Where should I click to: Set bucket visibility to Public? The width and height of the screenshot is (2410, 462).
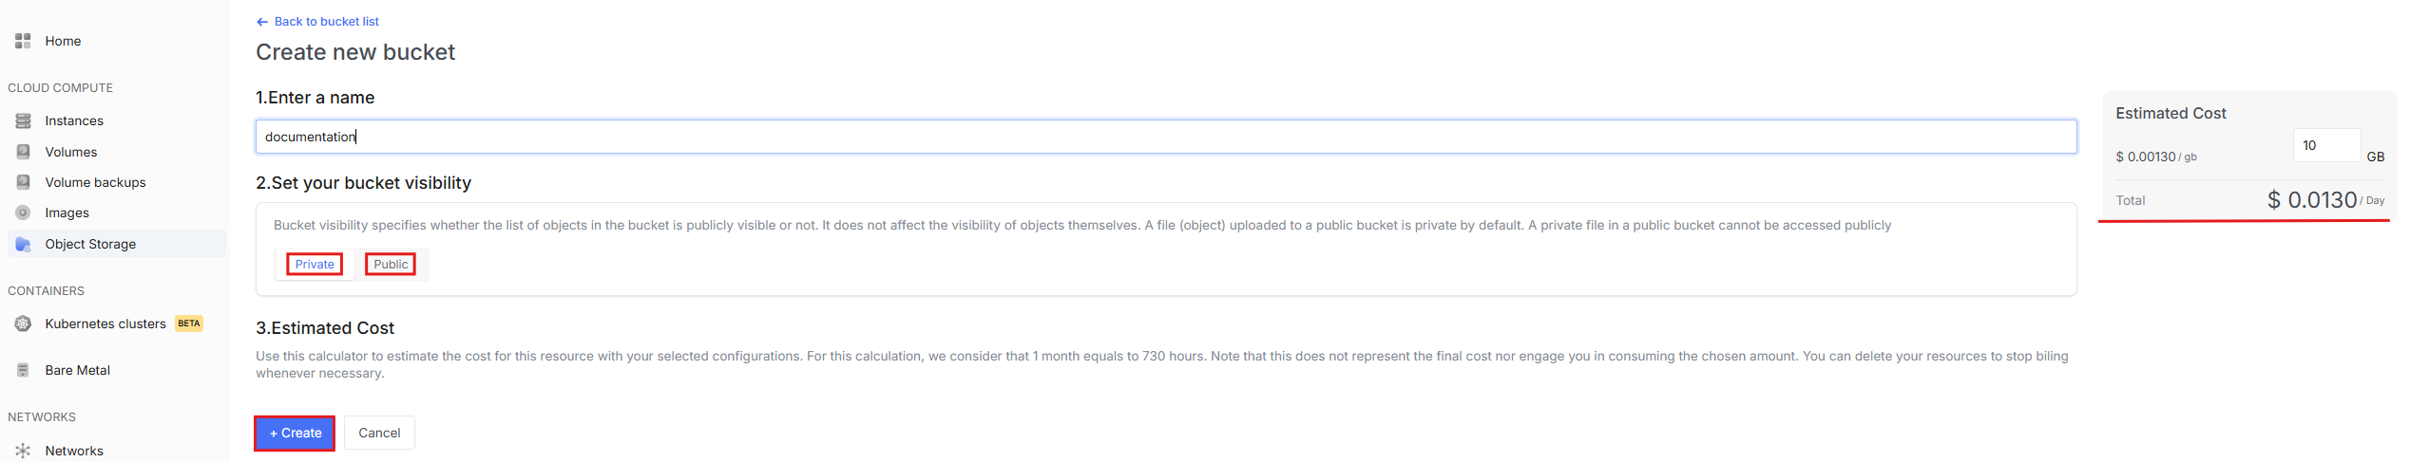click(x=391, y=264)
